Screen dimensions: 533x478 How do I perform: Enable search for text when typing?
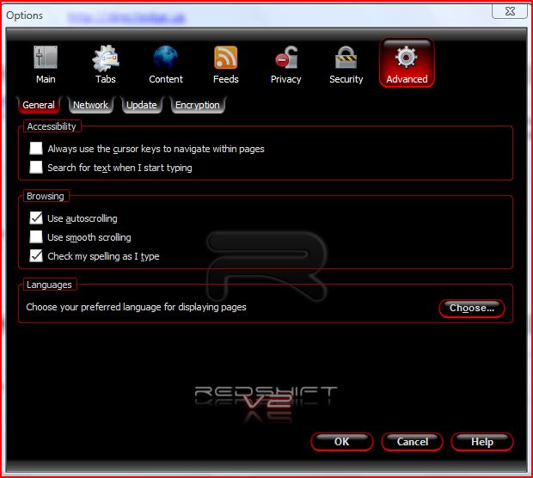[x=36, y=168]
